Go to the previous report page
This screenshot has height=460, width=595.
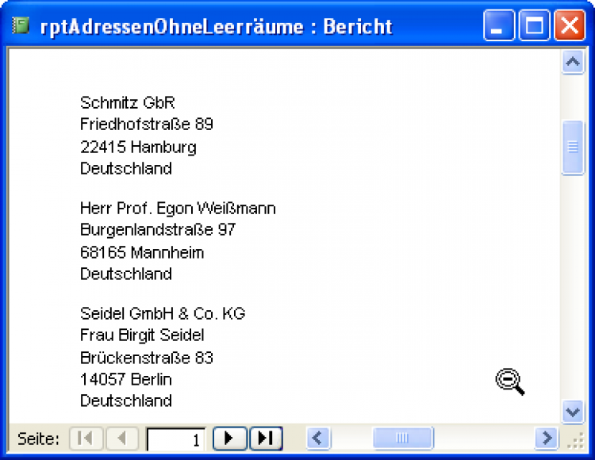tap(122, 438)
